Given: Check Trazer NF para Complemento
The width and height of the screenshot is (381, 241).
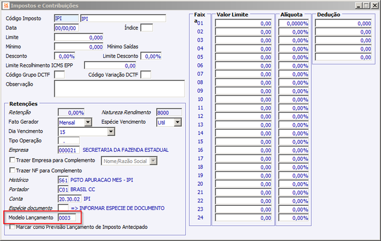Looking at the screenshot, I should (x=12, y=169).
